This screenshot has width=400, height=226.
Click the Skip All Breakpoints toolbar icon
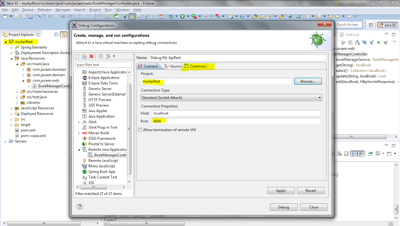39,16
